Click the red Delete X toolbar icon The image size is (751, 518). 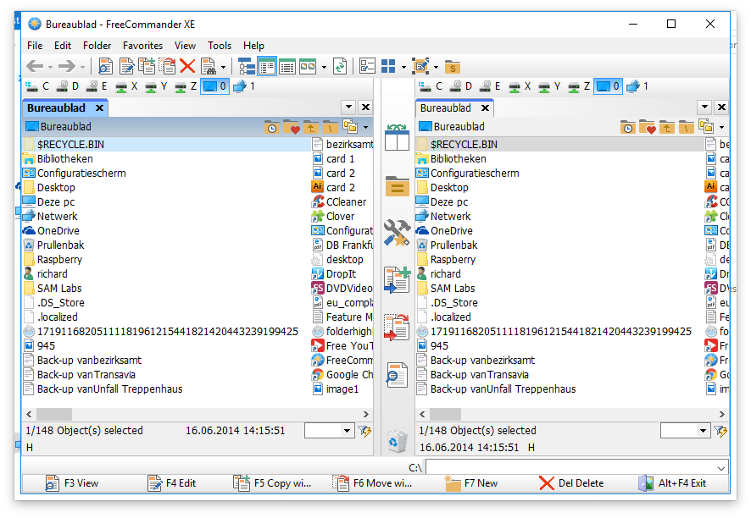click(187, 67)
